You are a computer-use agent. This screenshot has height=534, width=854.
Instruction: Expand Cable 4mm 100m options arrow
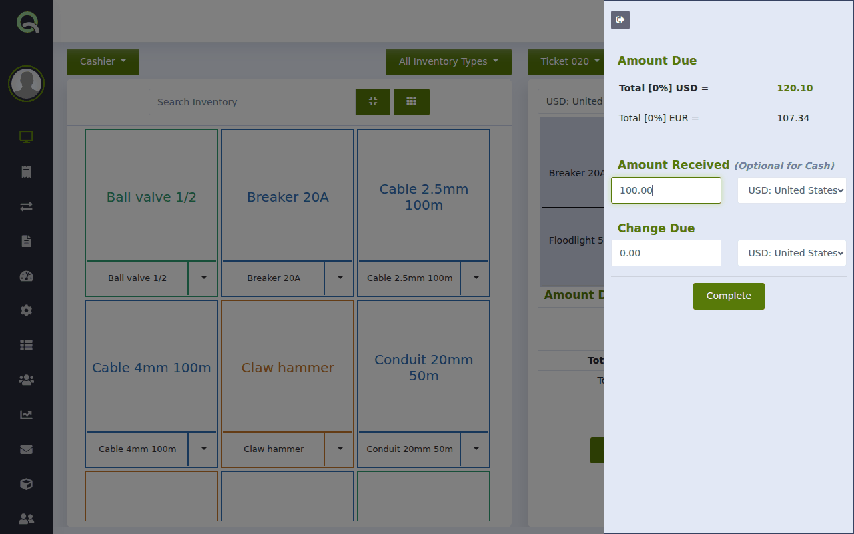click(x=203, y=449)
